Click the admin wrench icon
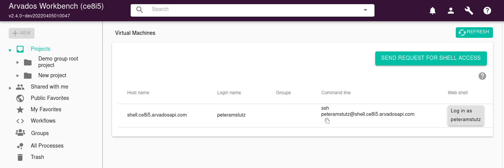Screen dimensions: 504x168 (469, 11)
